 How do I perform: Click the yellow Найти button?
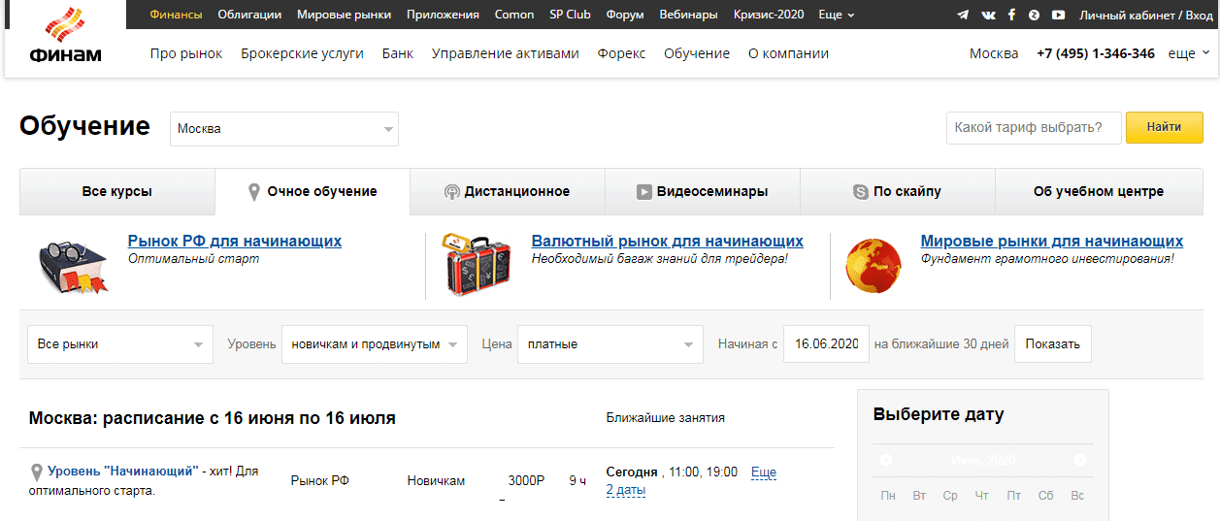point(1164,127)
